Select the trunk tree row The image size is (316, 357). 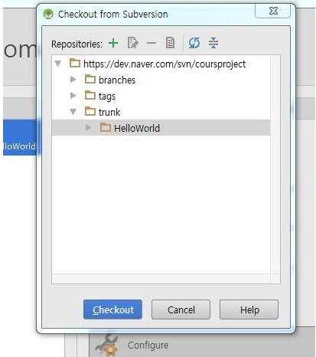161,112
